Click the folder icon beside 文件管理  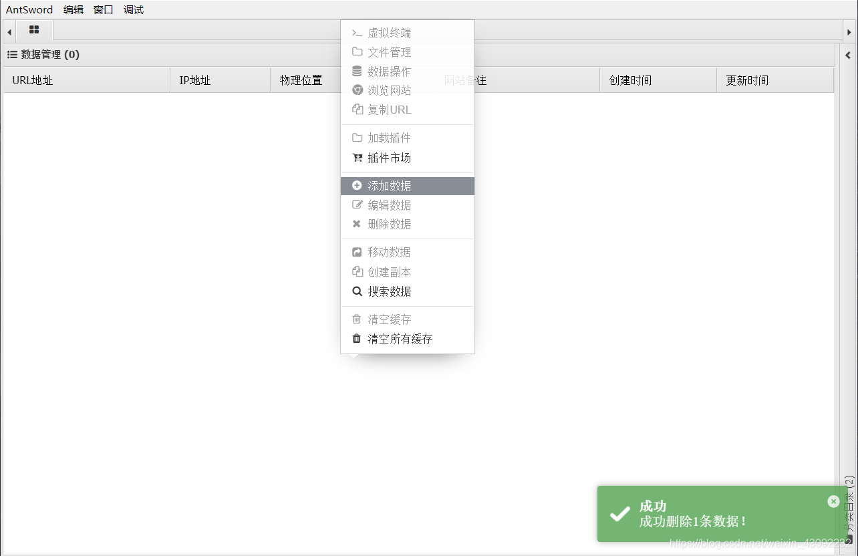(357, 51)
